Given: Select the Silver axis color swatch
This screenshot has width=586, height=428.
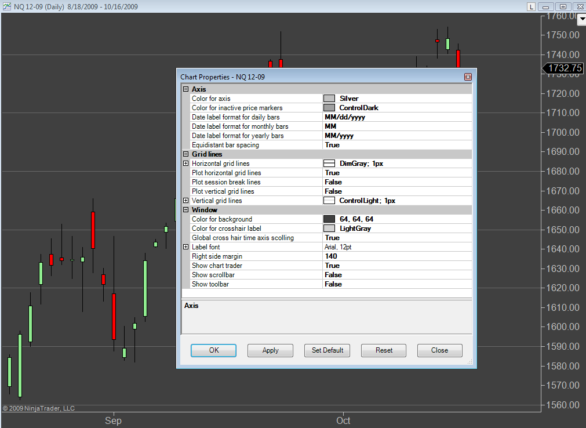Looking at the screenshot, I should pyautogui.click(x=329, y=99).
